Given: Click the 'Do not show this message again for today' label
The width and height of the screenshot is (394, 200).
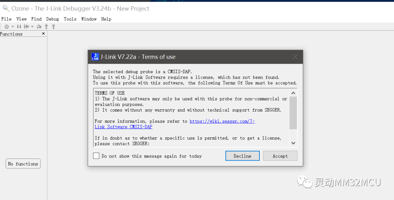Looking at the screenshot, I should (152, 156).
